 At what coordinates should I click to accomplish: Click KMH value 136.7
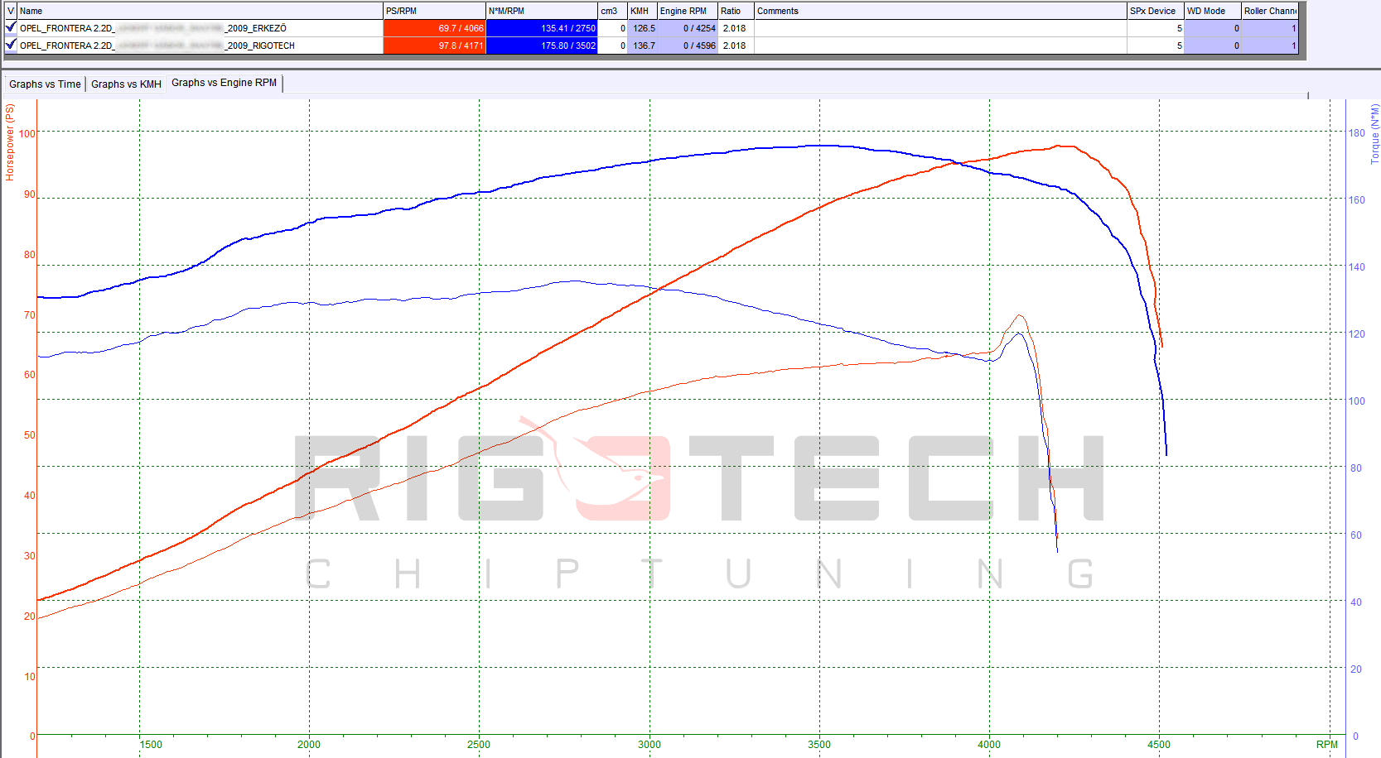click(x=642, y=46)
